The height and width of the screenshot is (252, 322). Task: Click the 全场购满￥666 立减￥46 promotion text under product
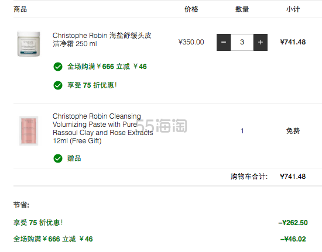coord(107,67)
